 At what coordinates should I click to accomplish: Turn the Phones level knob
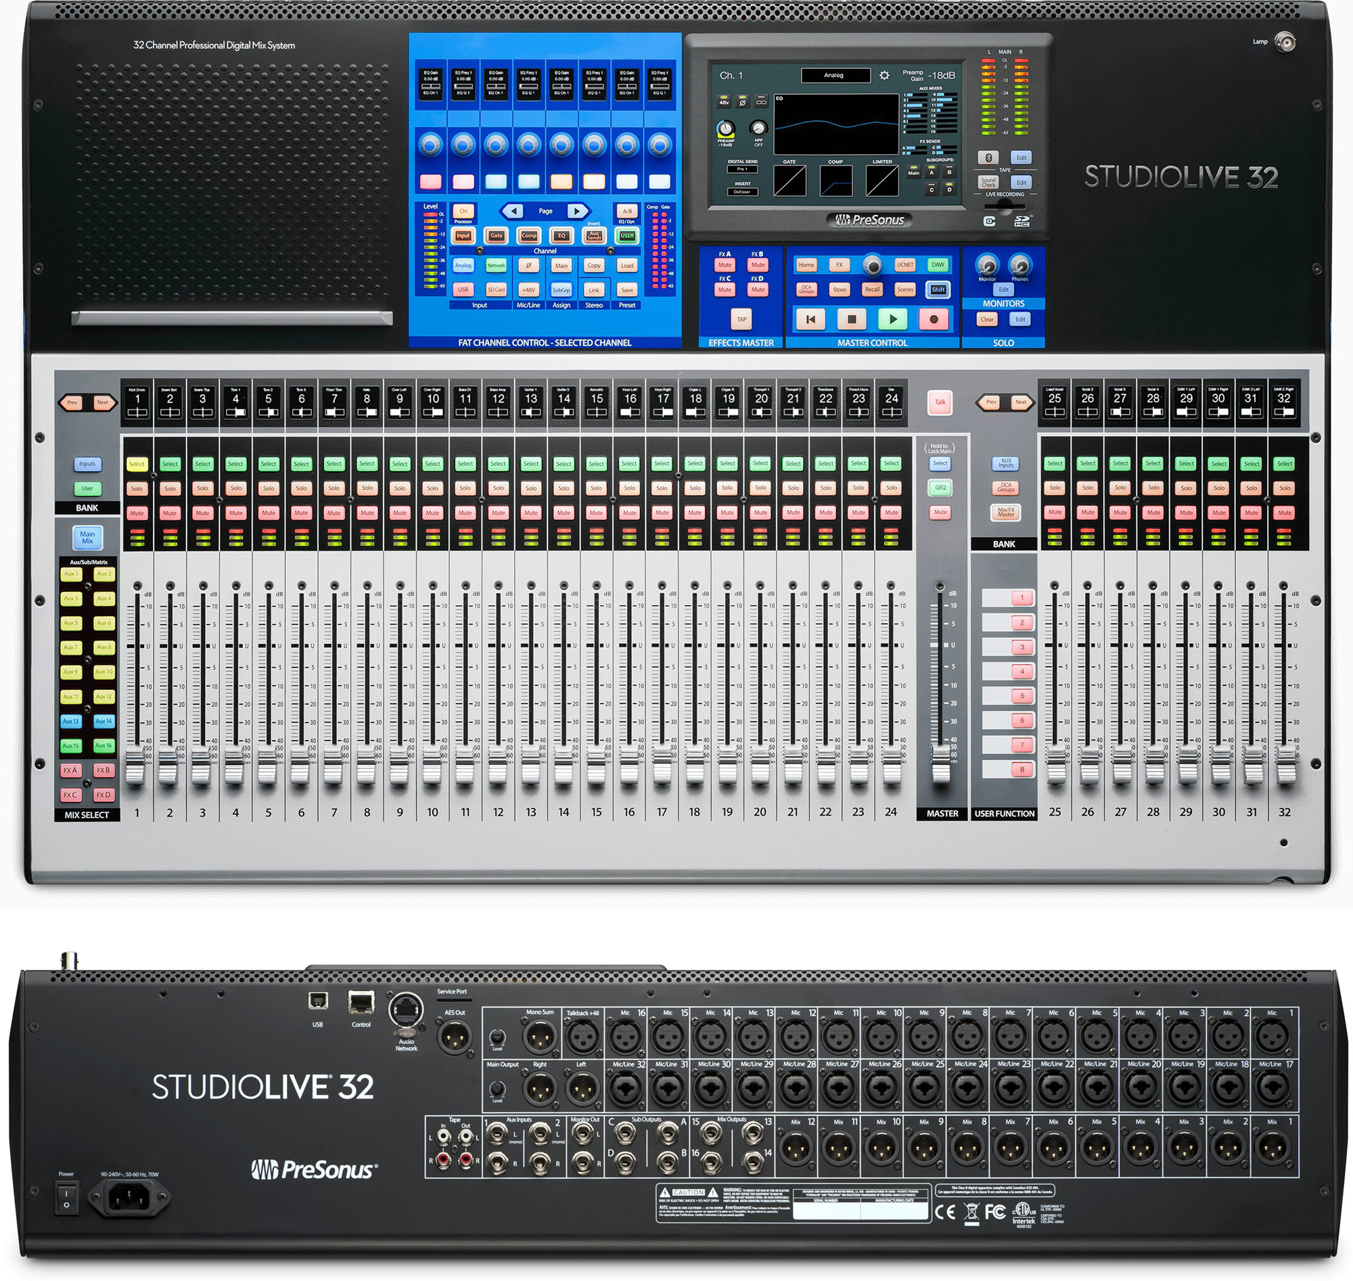click(1019, 264)
